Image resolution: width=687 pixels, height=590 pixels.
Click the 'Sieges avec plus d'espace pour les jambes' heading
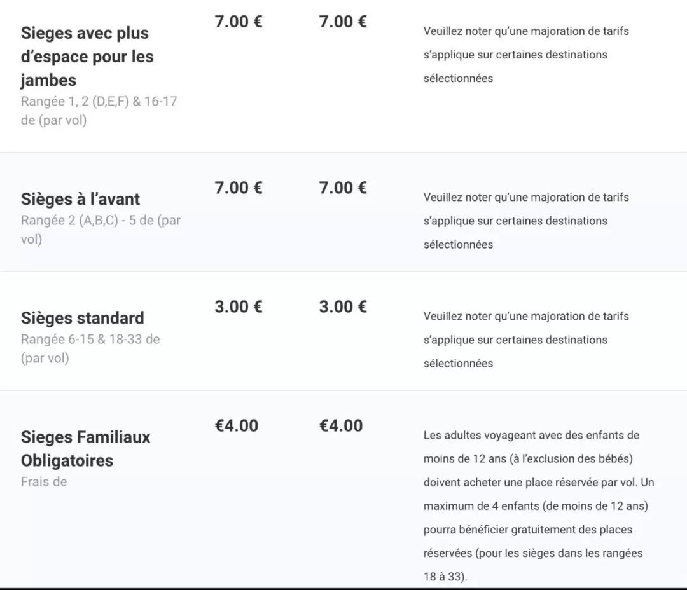click(x=87, y=57)
